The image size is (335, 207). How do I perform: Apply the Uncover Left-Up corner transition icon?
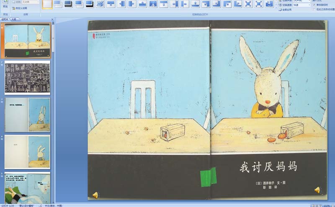click(x=216, y=4)
